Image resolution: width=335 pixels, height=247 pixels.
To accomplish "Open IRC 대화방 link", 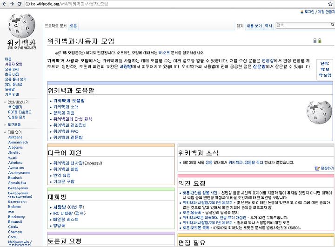I will click(63, 213).
